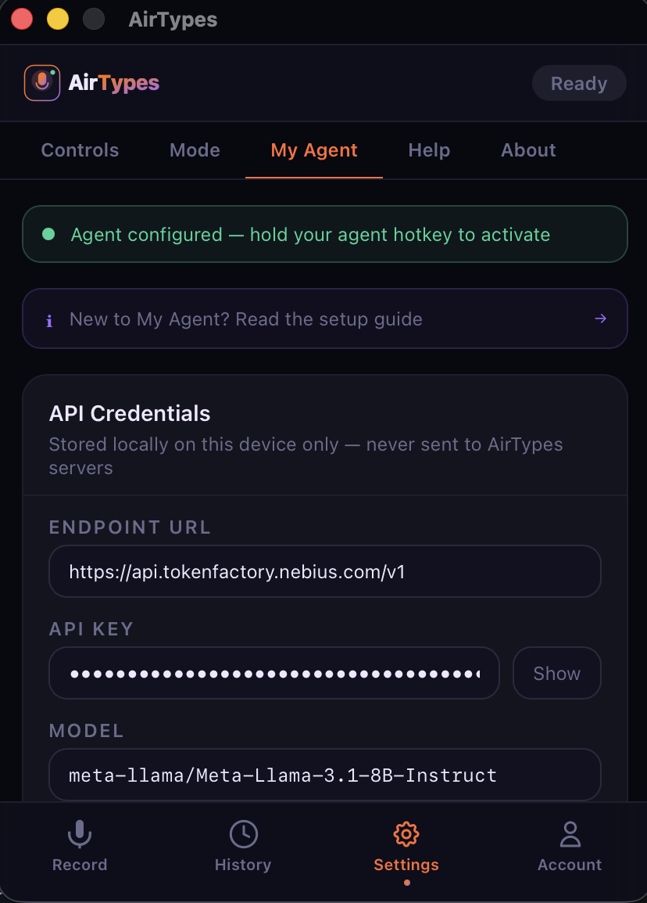This screenshot has height=903, width=647.
Task: Open Account via person icon
Action: tap(570, 834)
